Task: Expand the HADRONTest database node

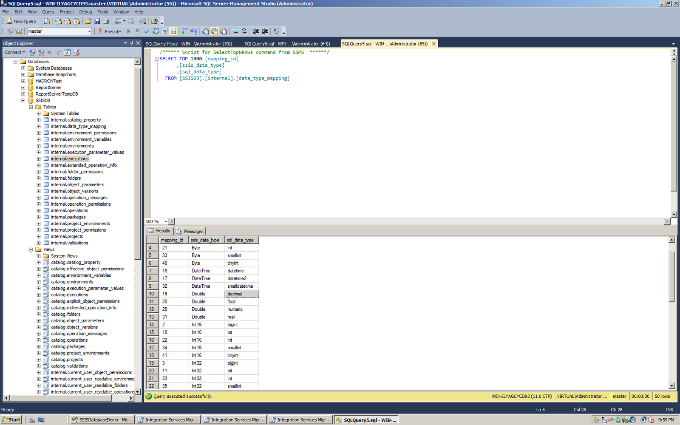Action: (23, 81)
